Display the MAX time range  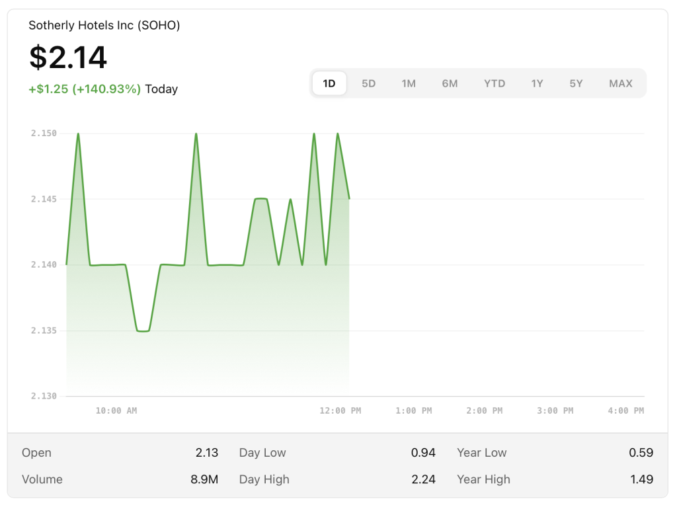[x=620, y=83]
